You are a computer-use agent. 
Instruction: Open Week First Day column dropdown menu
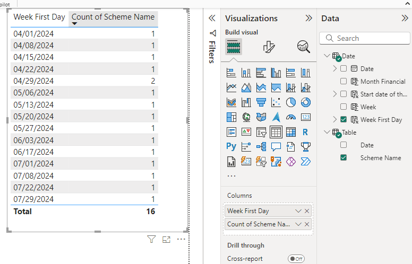pyautogui.click(x=298, y=211)
